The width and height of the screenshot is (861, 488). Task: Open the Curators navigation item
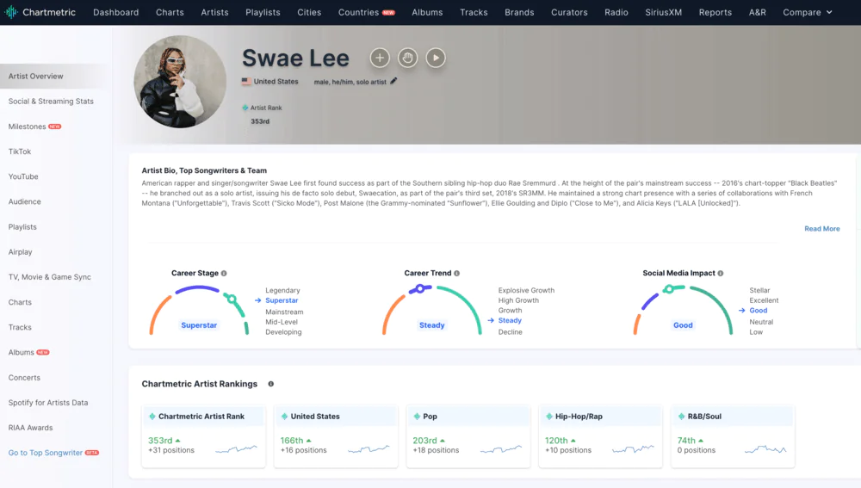(x=569, y=12)
